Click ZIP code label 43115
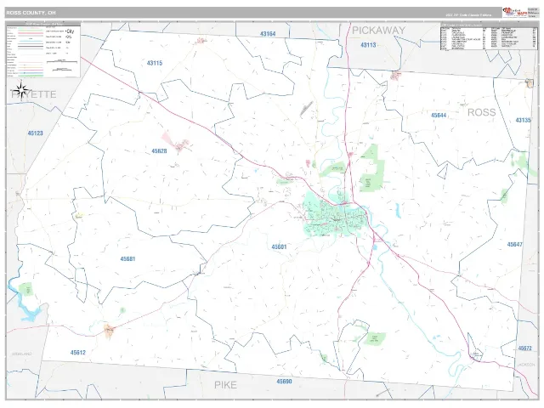 [155, 63]
